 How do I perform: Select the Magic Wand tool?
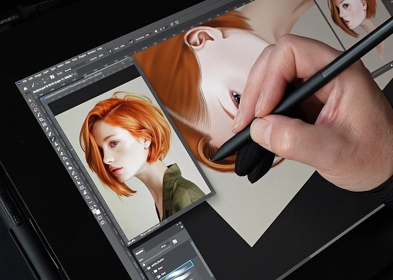click(39, 115)
